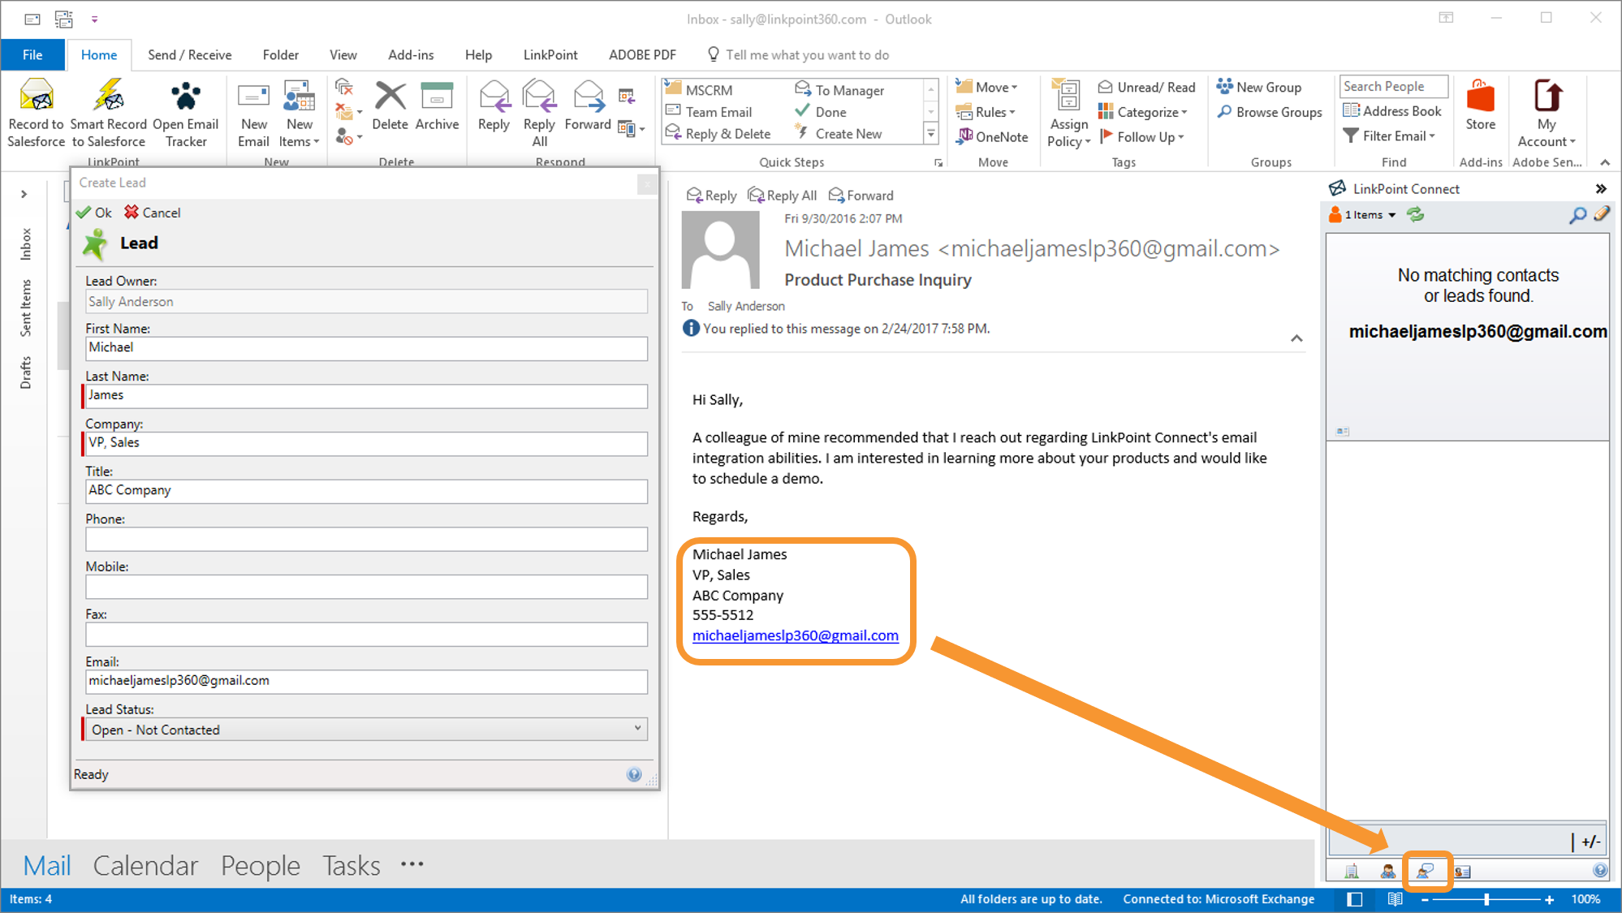Click Reply in the ribbon Respond group
The height and width of the screenshot is (913, 1622).
pos(494,106)
